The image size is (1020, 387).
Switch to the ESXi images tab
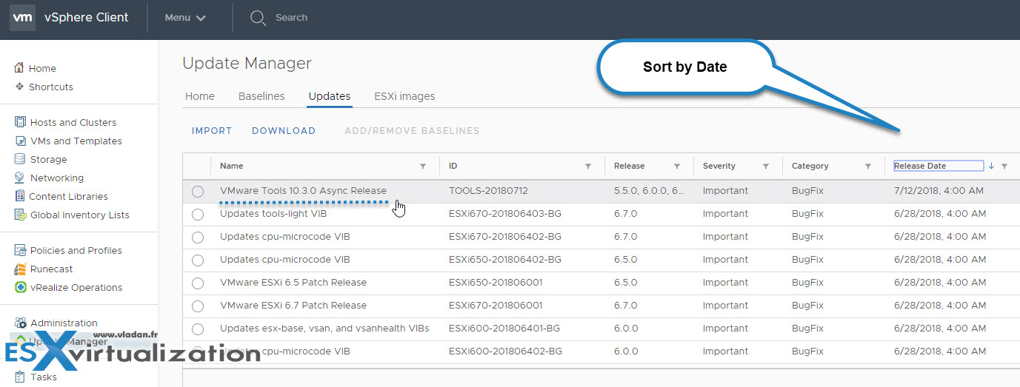tap(404, 96)
